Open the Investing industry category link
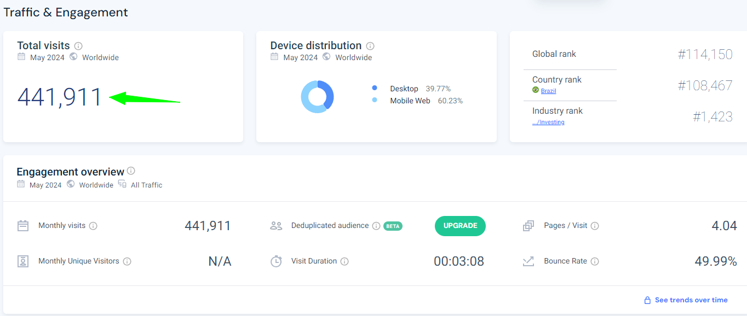The height and width of the screenshot is (316, 747). (548, 122)
